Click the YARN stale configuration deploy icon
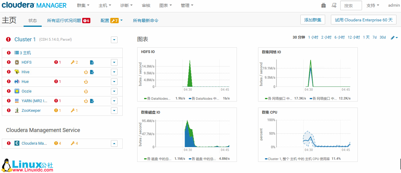This screenshot has height=173, width=401. click(92, 101)
